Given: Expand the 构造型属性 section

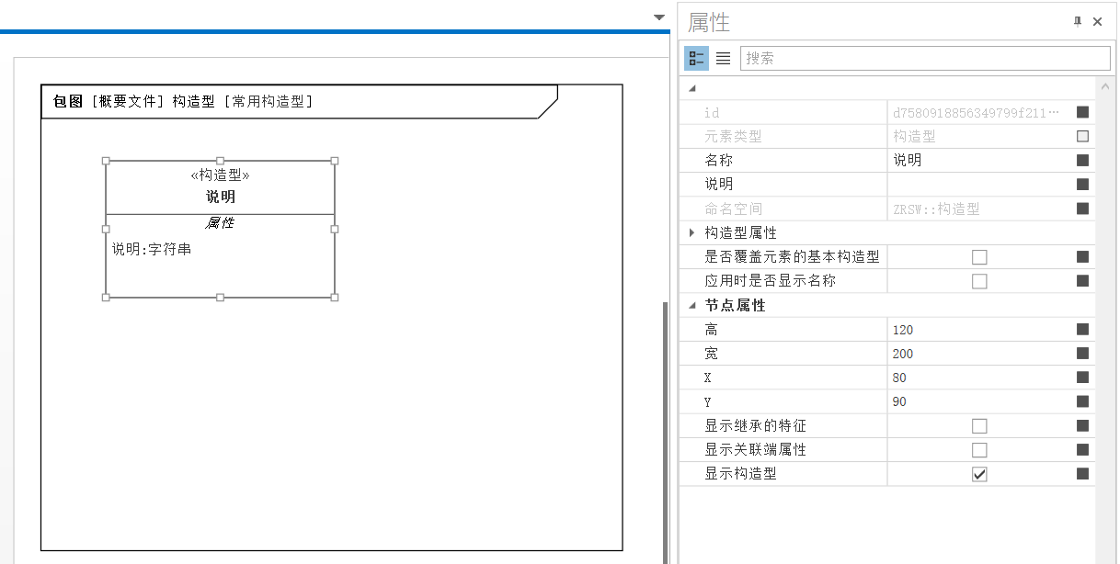Looking at the screenshot, I should tap(691, 233).
